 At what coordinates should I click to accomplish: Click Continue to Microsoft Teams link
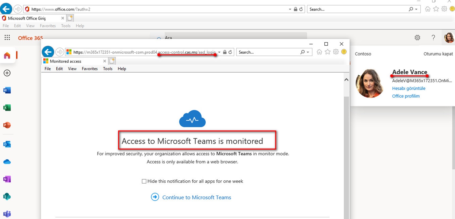(196, 197)
